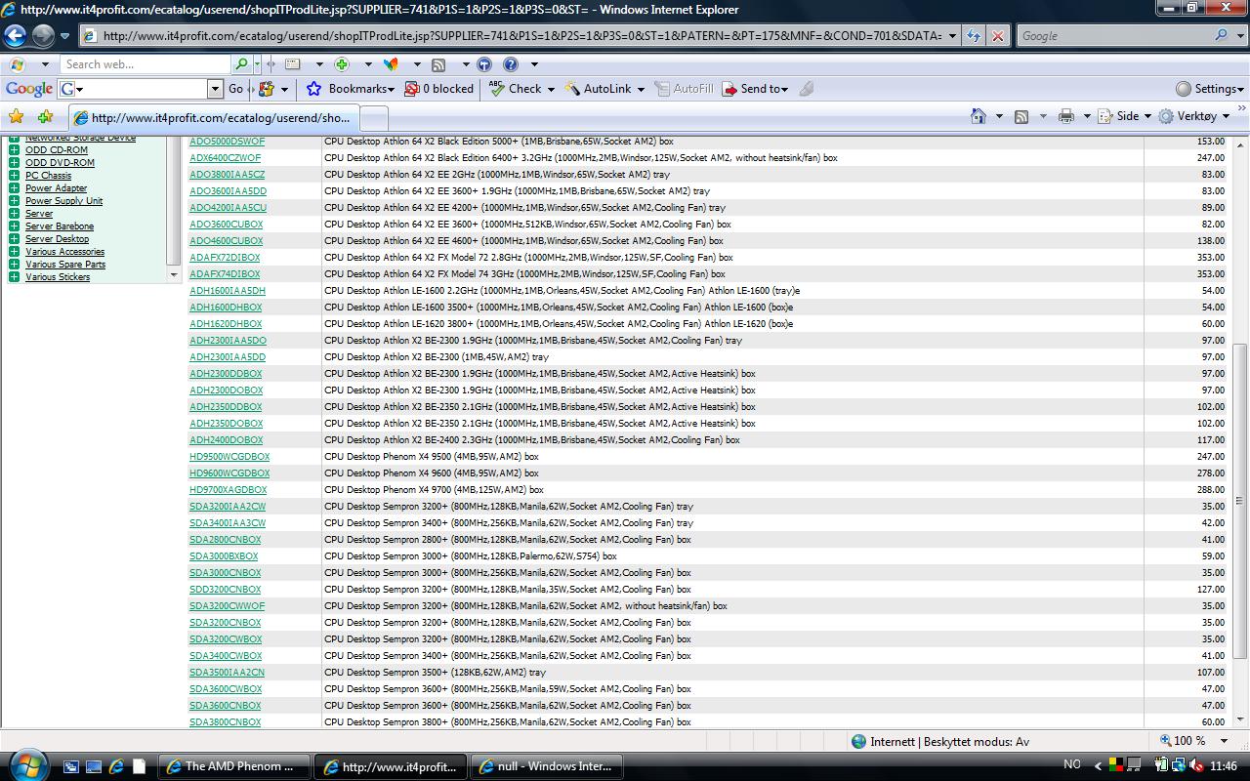Click the green plus icon in Windows Live toolbar
The image size is (1250, 781).
(342, 64)
